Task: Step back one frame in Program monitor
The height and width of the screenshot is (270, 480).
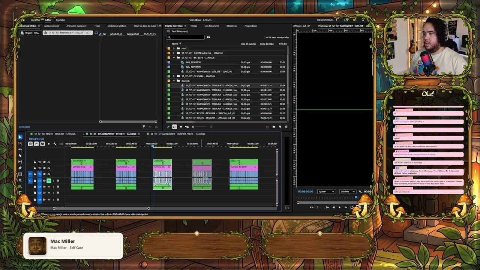Action: [x=334, y=207]
